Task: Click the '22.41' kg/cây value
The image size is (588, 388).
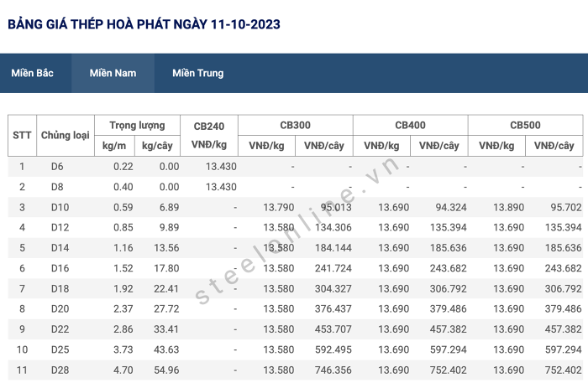Action: click(x=166, y=289)
